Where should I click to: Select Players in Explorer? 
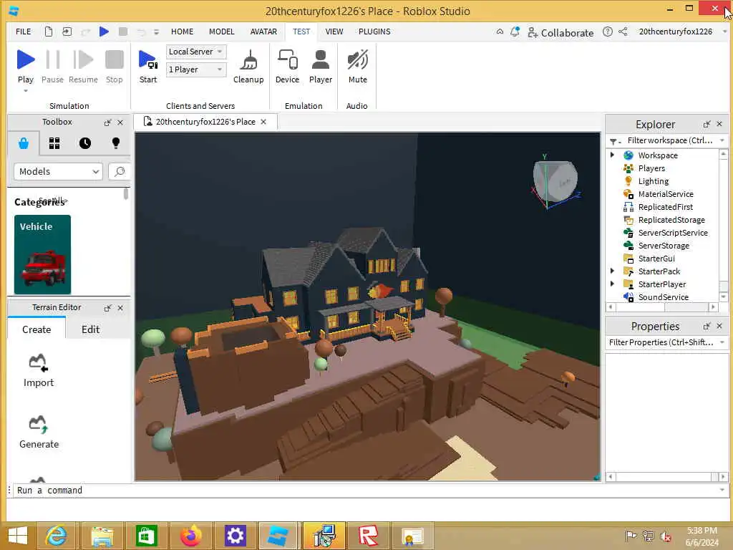651,168
